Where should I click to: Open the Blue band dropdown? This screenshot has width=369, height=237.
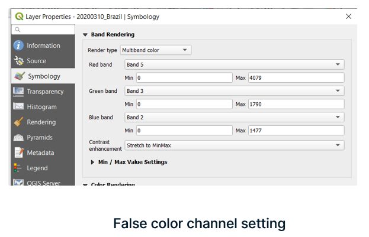click(x=234, y=118)
